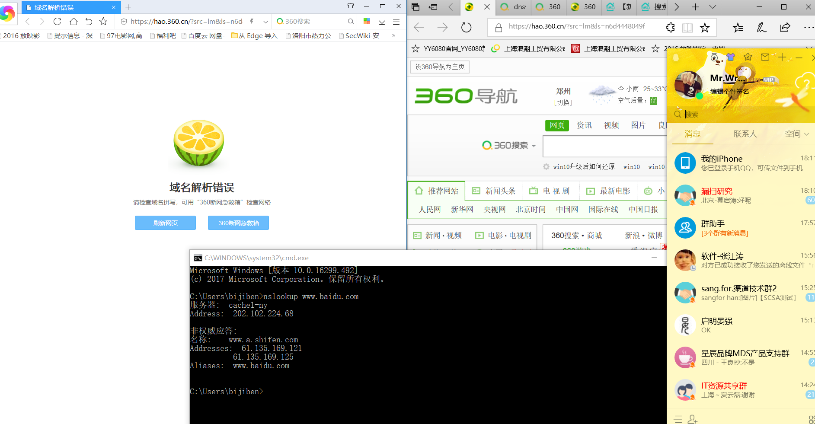815x424 pixels.
Task: Refresh the page in Edge browser
Action: [466, 28]
